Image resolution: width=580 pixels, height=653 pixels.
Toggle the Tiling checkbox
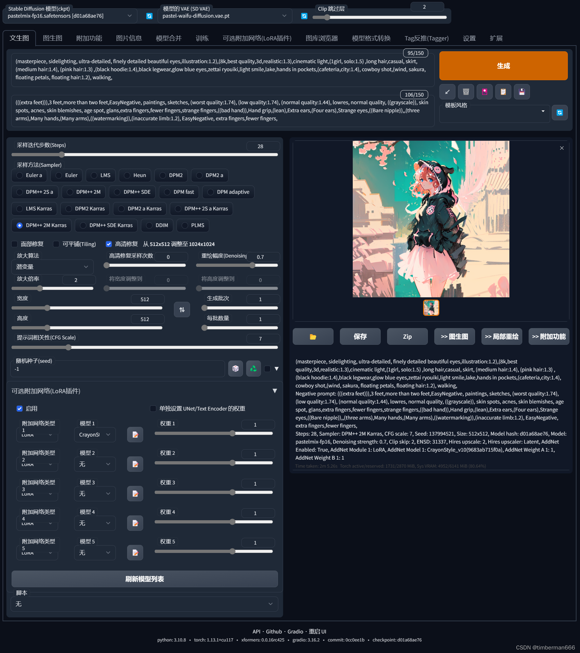(56, 244)
